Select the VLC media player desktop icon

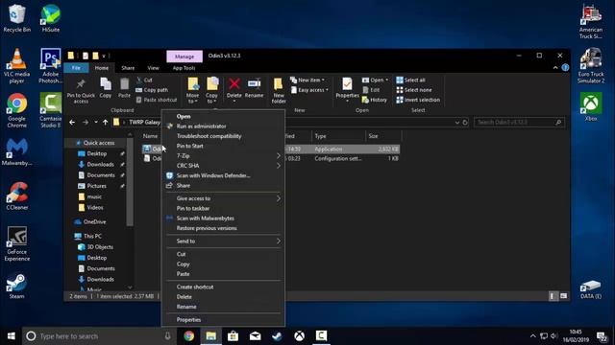(x=17, y=66)
